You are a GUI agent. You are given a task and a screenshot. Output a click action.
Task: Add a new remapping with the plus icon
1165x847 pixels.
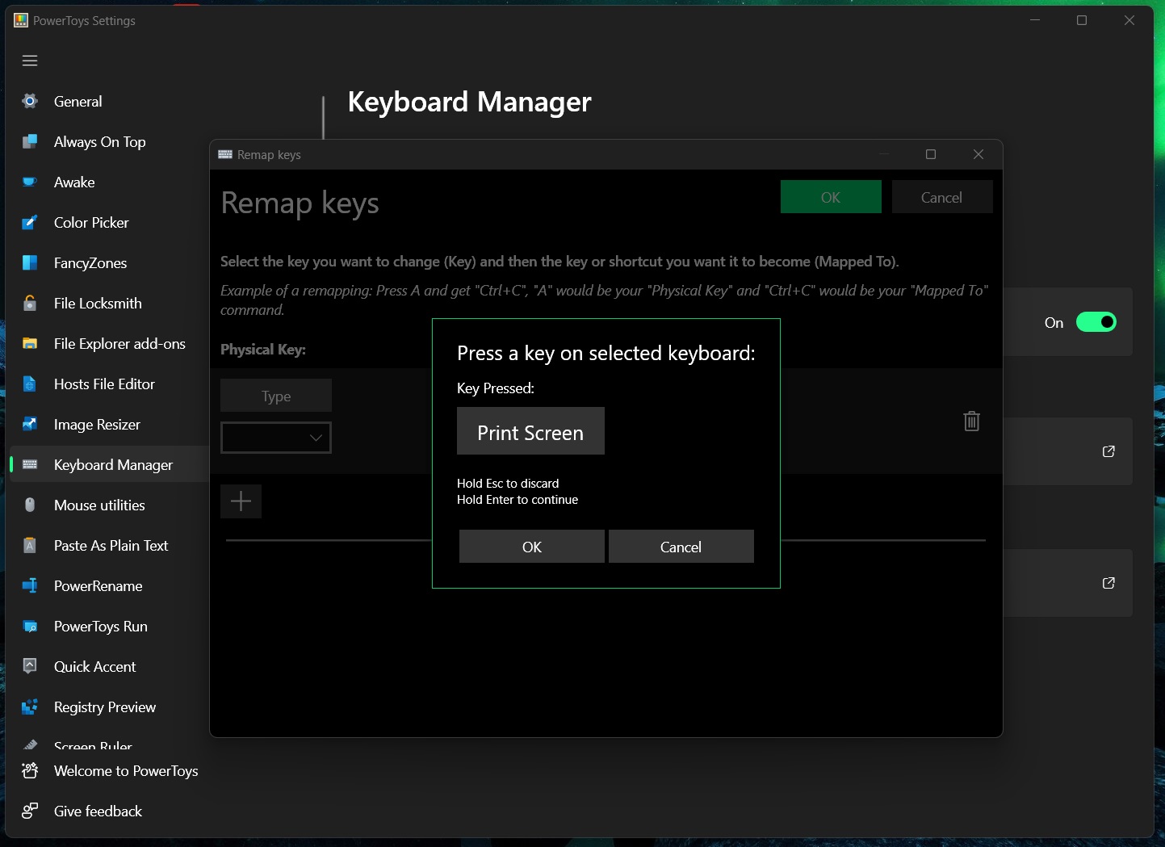coord(241,501)
